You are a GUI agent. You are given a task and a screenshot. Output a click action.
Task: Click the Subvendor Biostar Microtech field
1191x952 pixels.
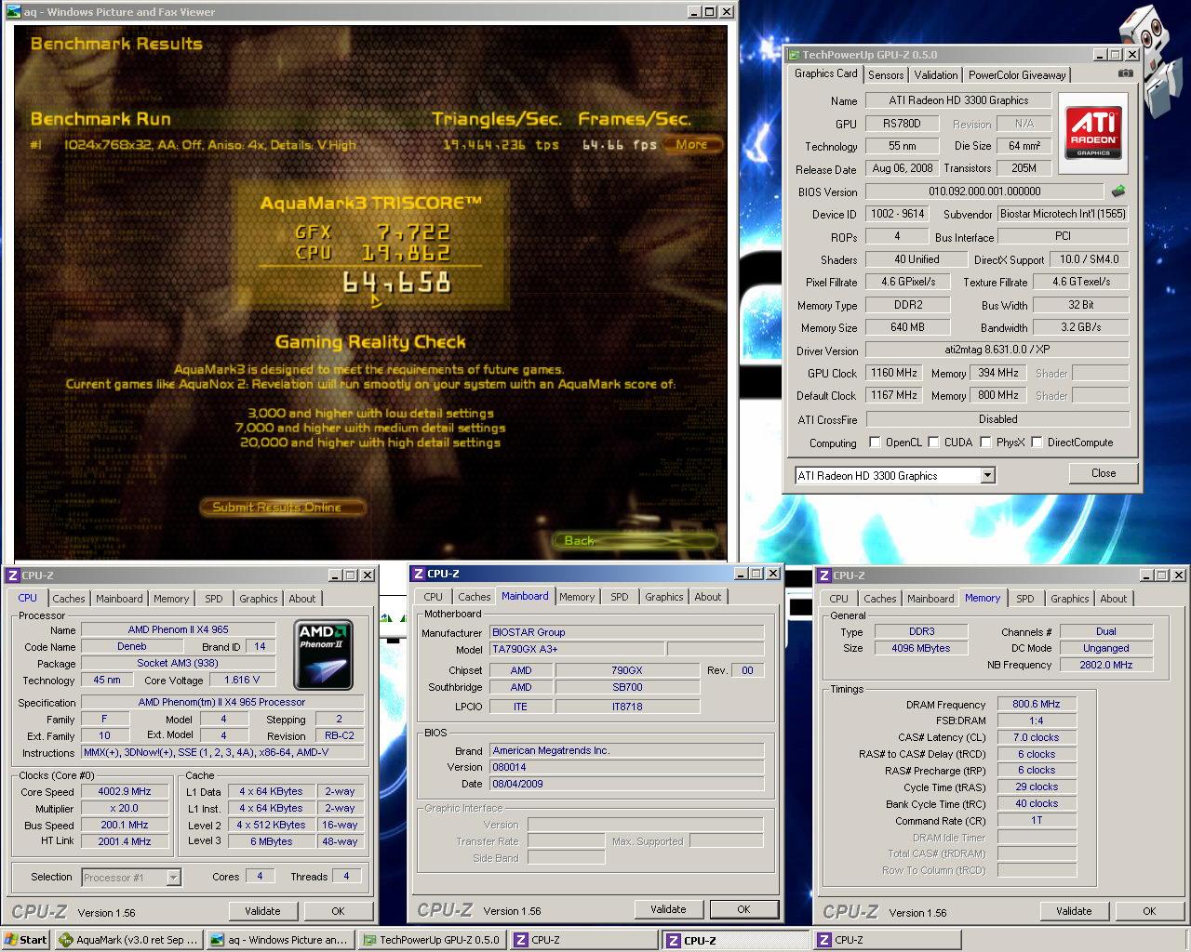tap(1063, 214)
